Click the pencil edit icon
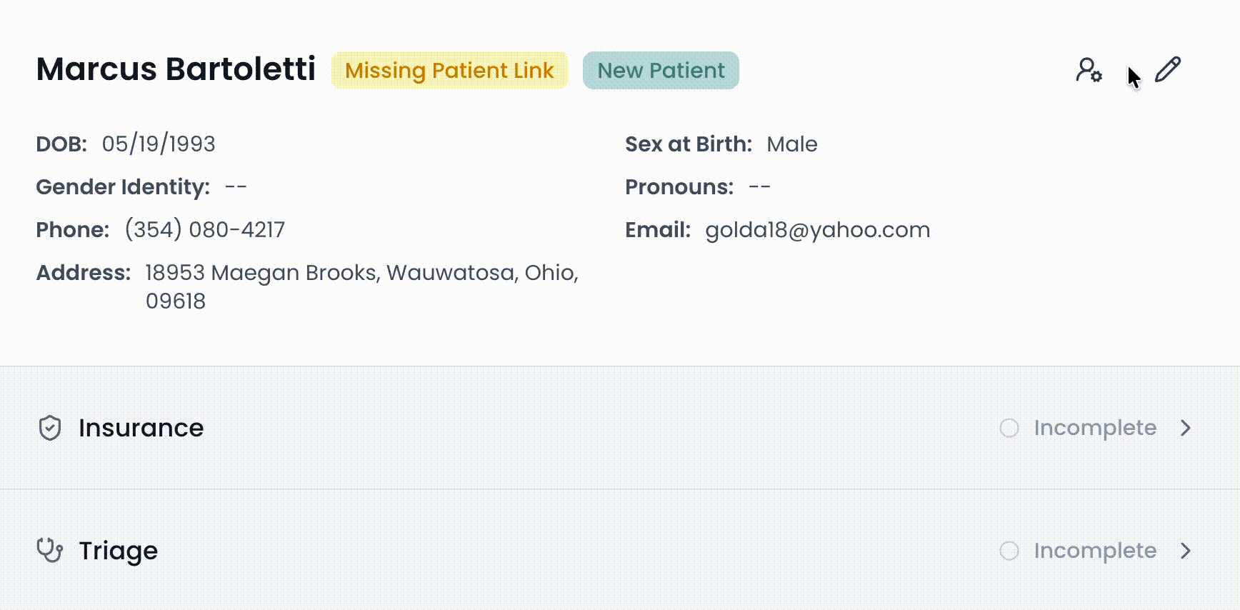The width and height of the screenshot is (1240, 610). pyautogui.click(x=1167, y=70)
